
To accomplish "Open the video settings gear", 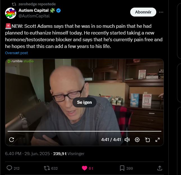I will 137,140.
